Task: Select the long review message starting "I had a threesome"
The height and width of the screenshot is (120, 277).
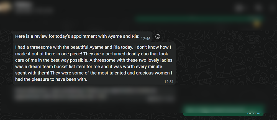Action: 94,63
